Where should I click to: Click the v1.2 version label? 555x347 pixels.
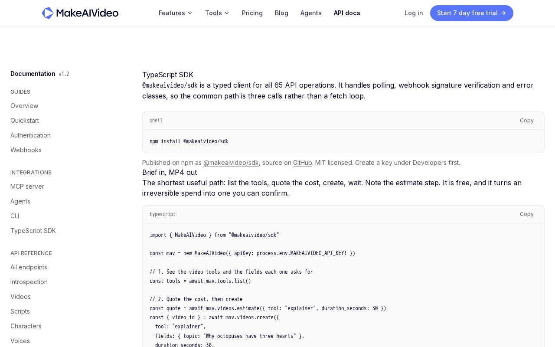pyautogui.click(x=64, y=74)
